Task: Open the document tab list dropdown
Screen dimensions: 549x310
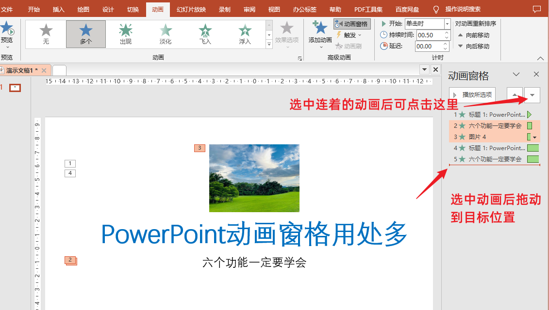Action: tap(424, 70)
